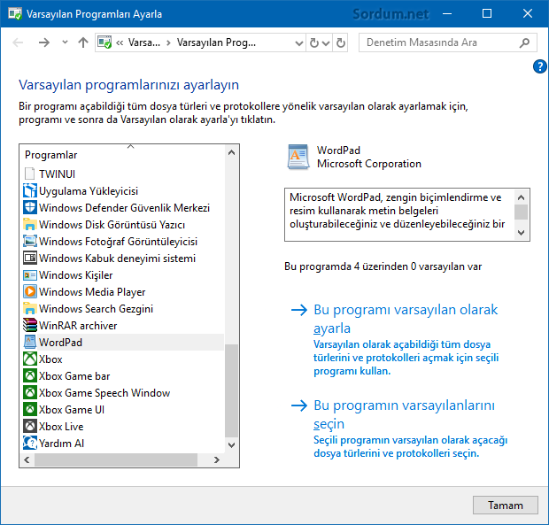Click the Yardım Al icon
Viewport: 549px width, 525px height.
click(30, 443)
